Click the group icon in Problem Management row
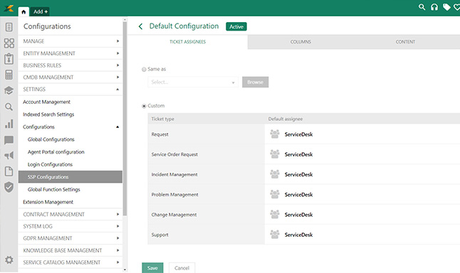Image resolution: width=460 pixels, height=273 pixels. pos(275,194)
